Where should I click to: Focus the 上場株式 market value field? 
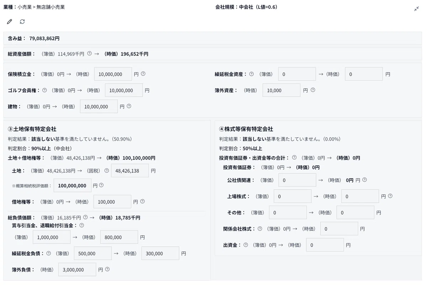360,196
